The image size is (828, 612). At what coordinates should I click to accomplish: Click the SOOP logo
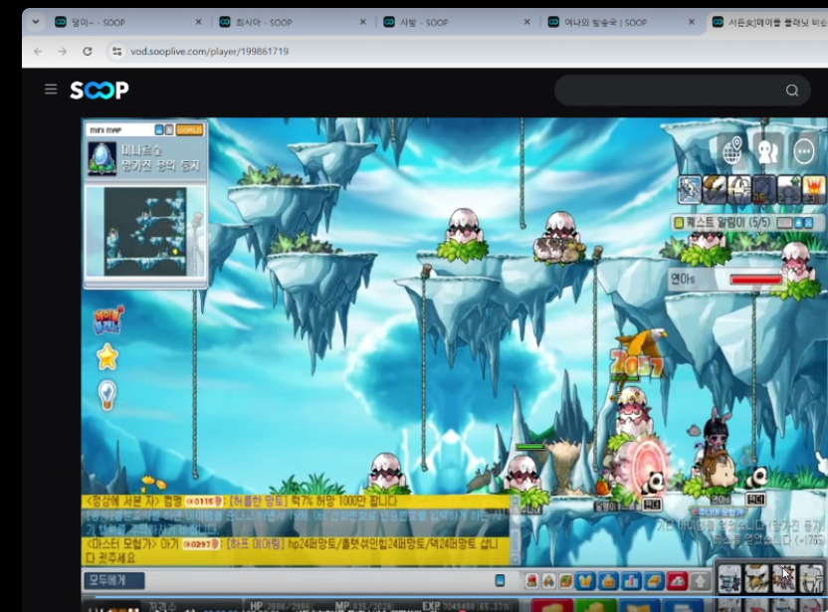point(100,90)
